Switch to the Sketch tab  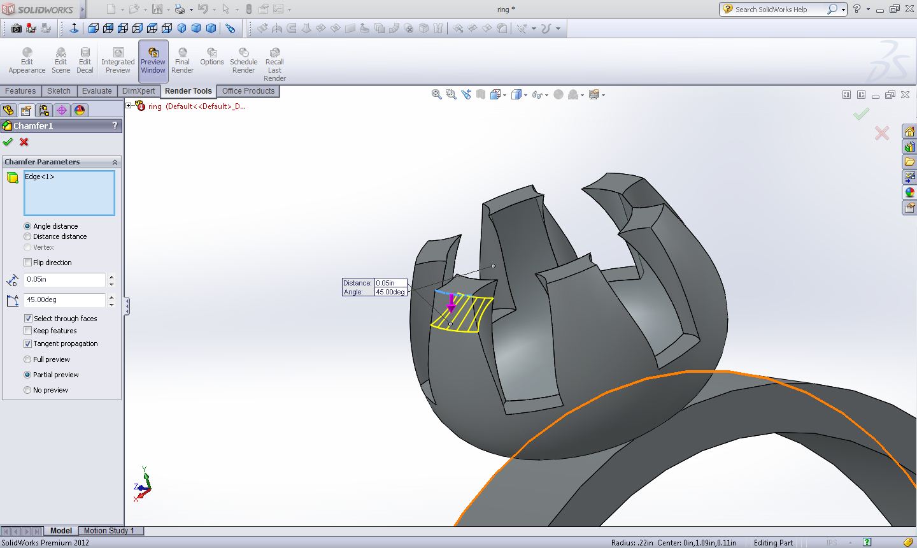tap(59, 91)
